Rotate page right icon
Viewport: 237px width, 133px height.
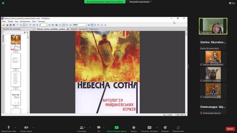point(105,25)
